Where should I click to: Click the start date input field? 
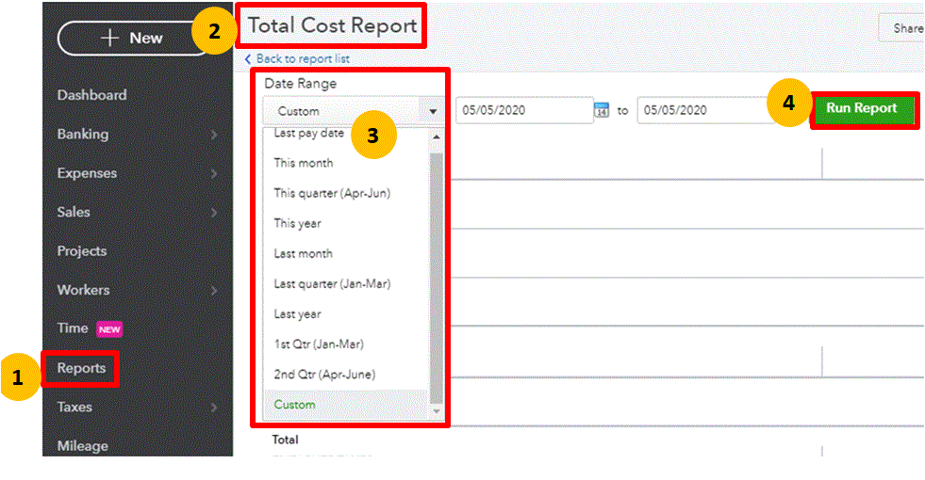[524, 110]
